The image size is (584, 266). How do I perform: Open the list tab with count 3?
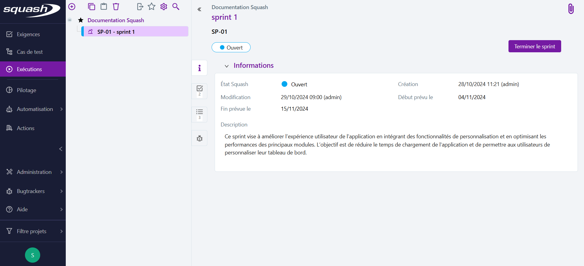click(199, 114)
